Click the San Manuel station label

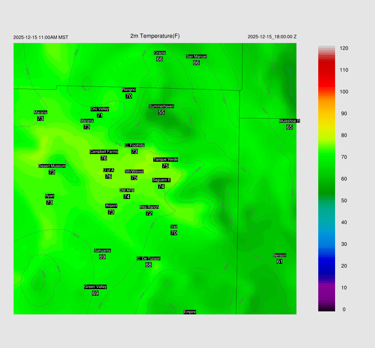click(x=196, y=56)
